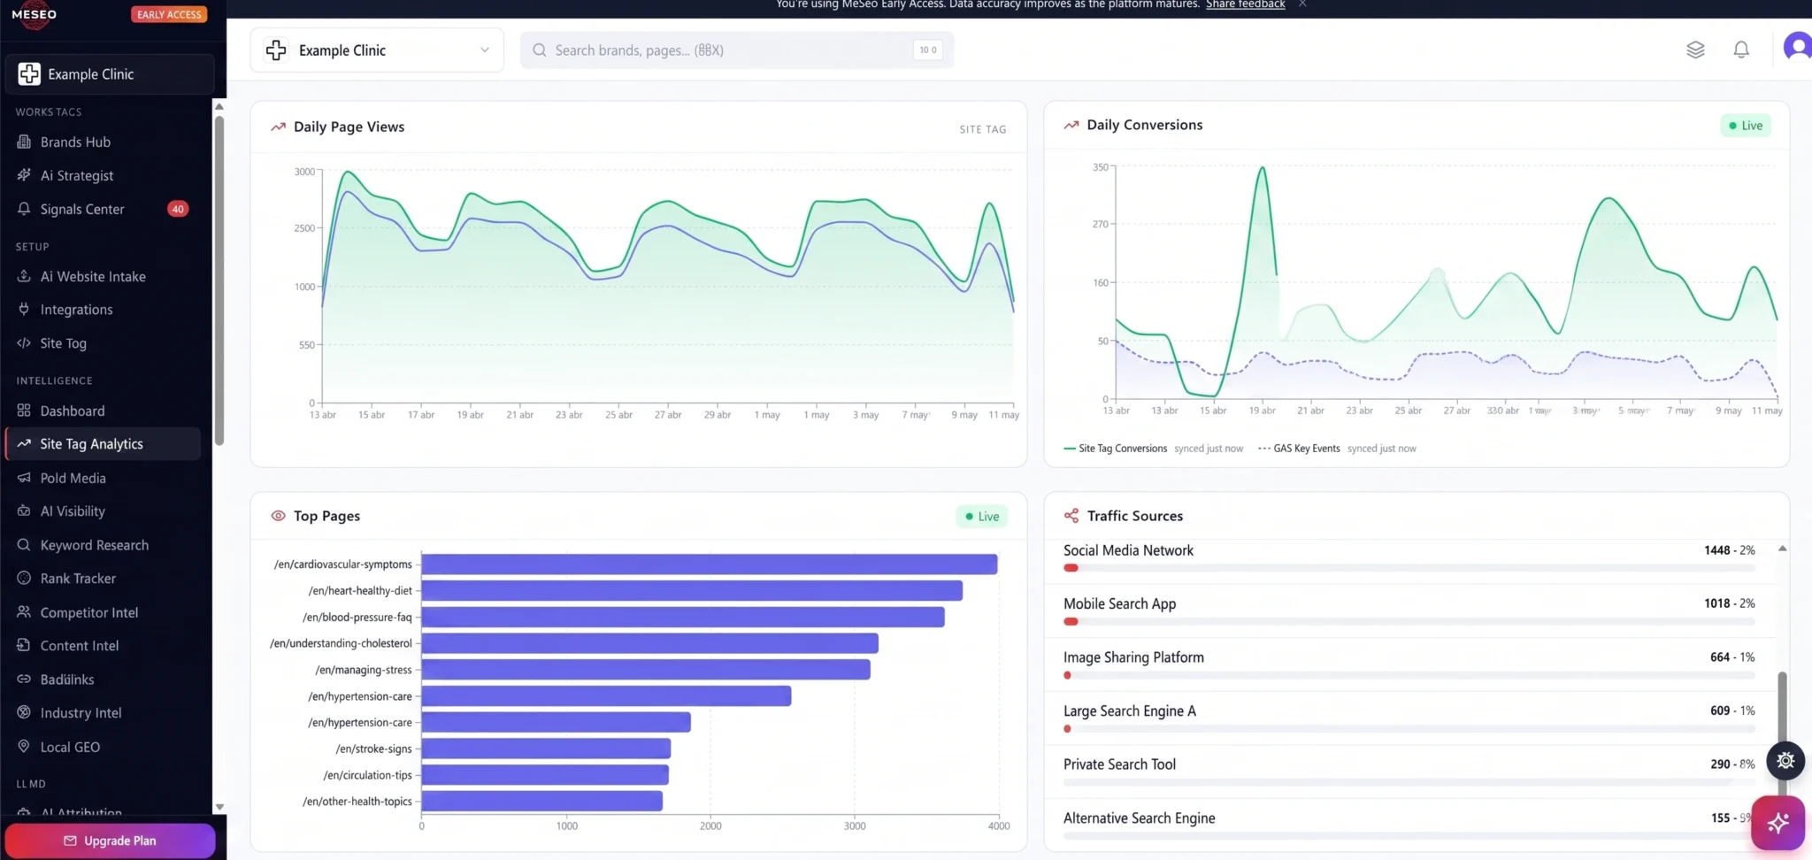Toggle the Site Tag Conversions legend series
This screenshot has height=860, width=1812.
(x=1116, y=449)
